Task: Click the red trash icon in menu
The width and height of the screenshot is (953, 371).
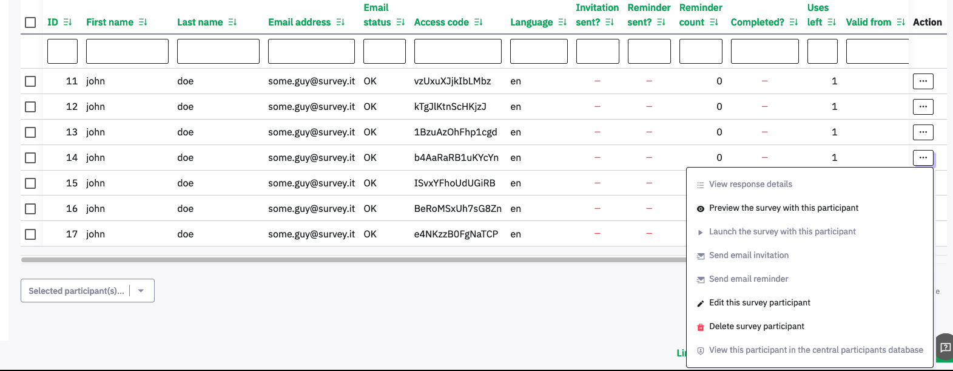Action: point(701,327)
